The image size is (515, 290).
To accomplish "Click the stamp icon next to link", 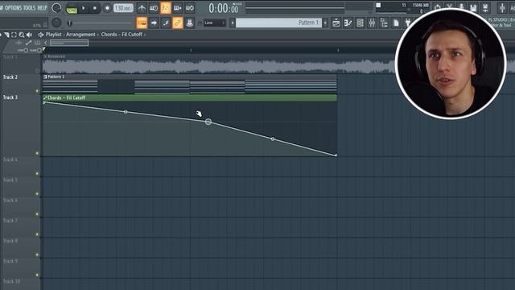I will pos(190,23).
